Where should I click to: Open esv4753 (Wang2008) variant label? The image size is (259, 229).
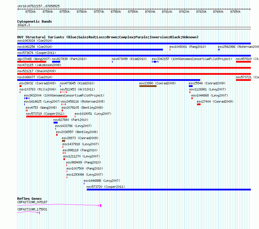pyautogui.click(x=41, y=108)
